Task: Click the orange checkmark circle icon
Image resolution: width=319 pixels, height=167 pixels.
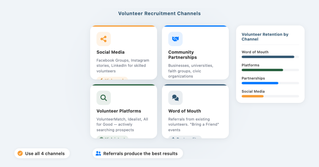Action: point(20,153)
